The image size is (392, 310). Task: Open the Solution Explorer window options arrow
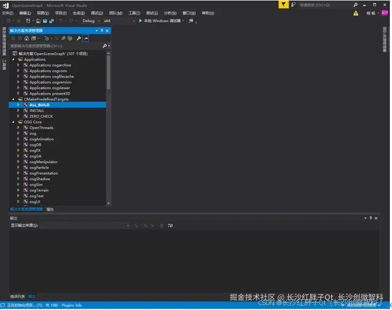[x=97, y=31]
